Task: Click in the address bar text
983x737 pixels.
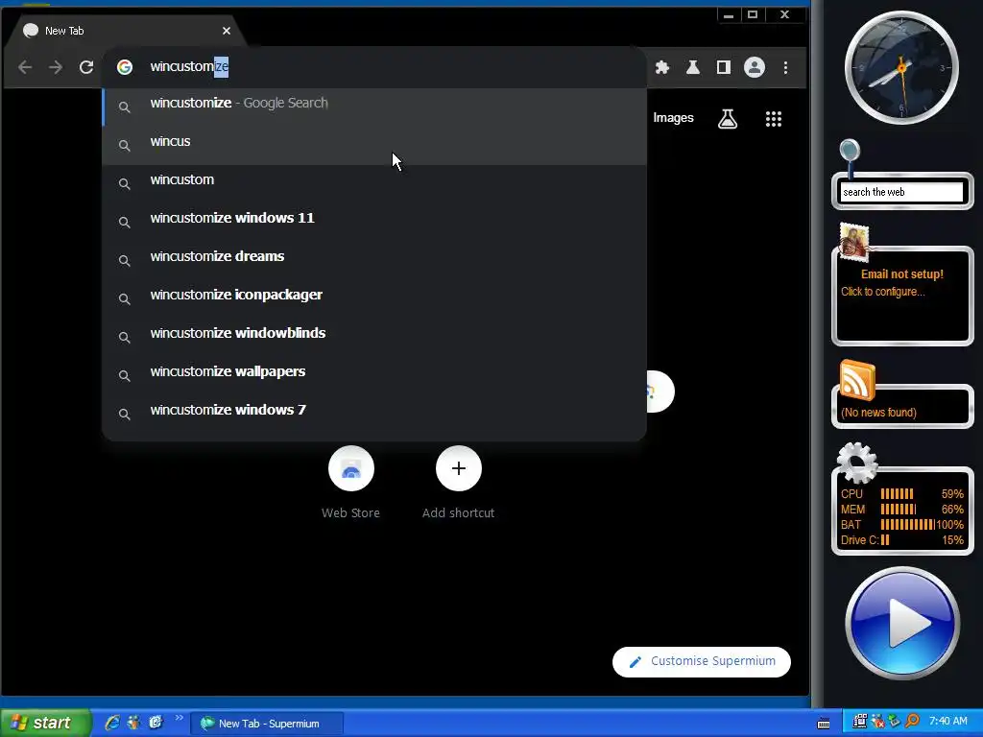Action: 189,66
